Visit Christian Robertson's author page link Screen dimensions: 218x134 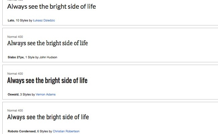pos(66,131)
